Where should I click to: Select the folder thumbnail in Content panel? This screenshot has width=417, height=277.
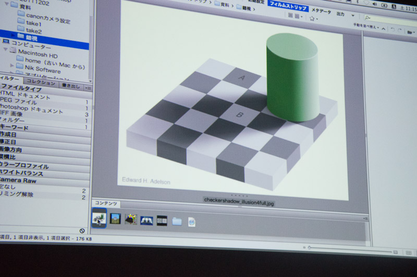click(177, 221)
